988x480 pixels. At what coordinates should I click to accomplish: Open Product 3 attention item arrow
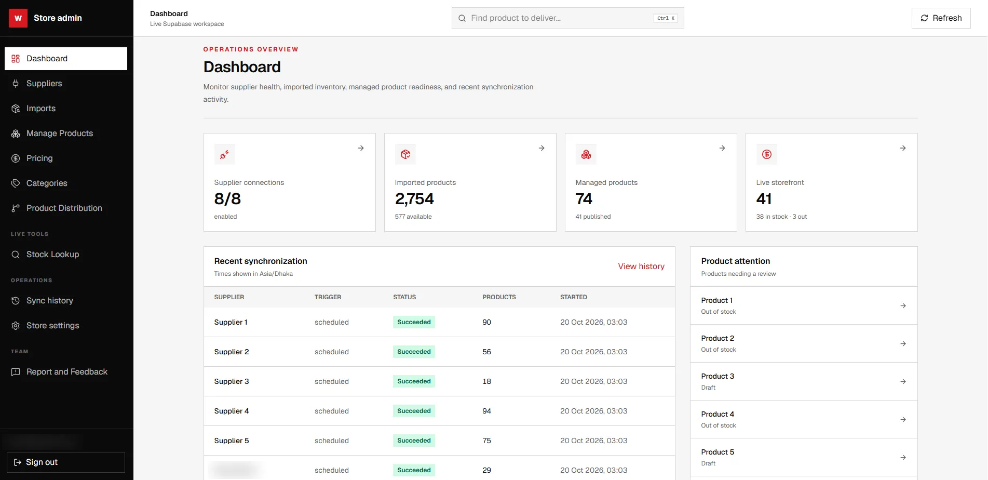pyautogui.click(x=903, y=382)
